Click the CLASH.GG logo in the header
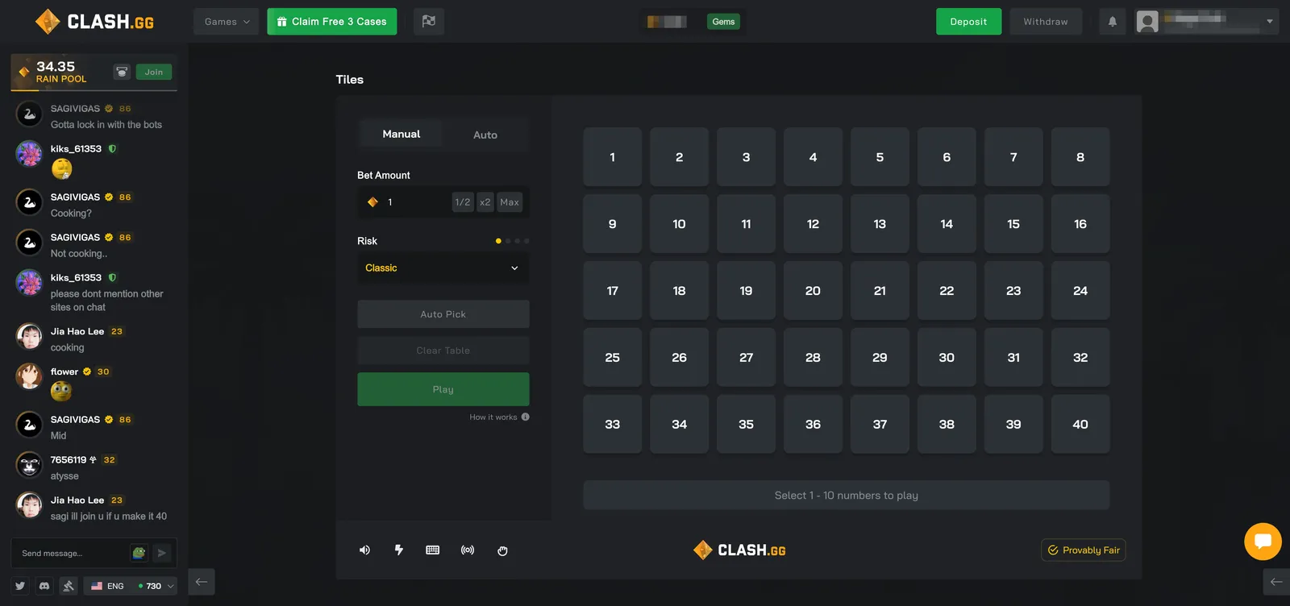 (x=94, y=22)
